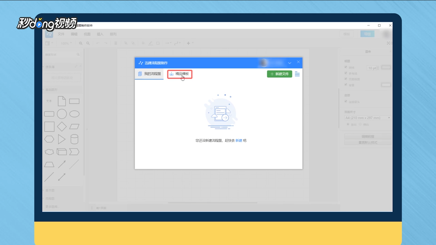Select the document page shape with folded corner
This screenshot has height=245, width=436.
pos(62,101)
